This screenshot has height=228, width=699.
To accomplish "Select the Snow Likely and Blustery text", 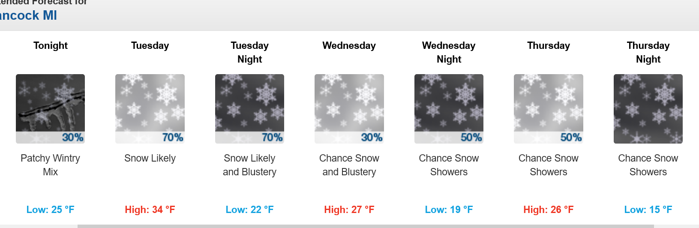I will (249, 165).
